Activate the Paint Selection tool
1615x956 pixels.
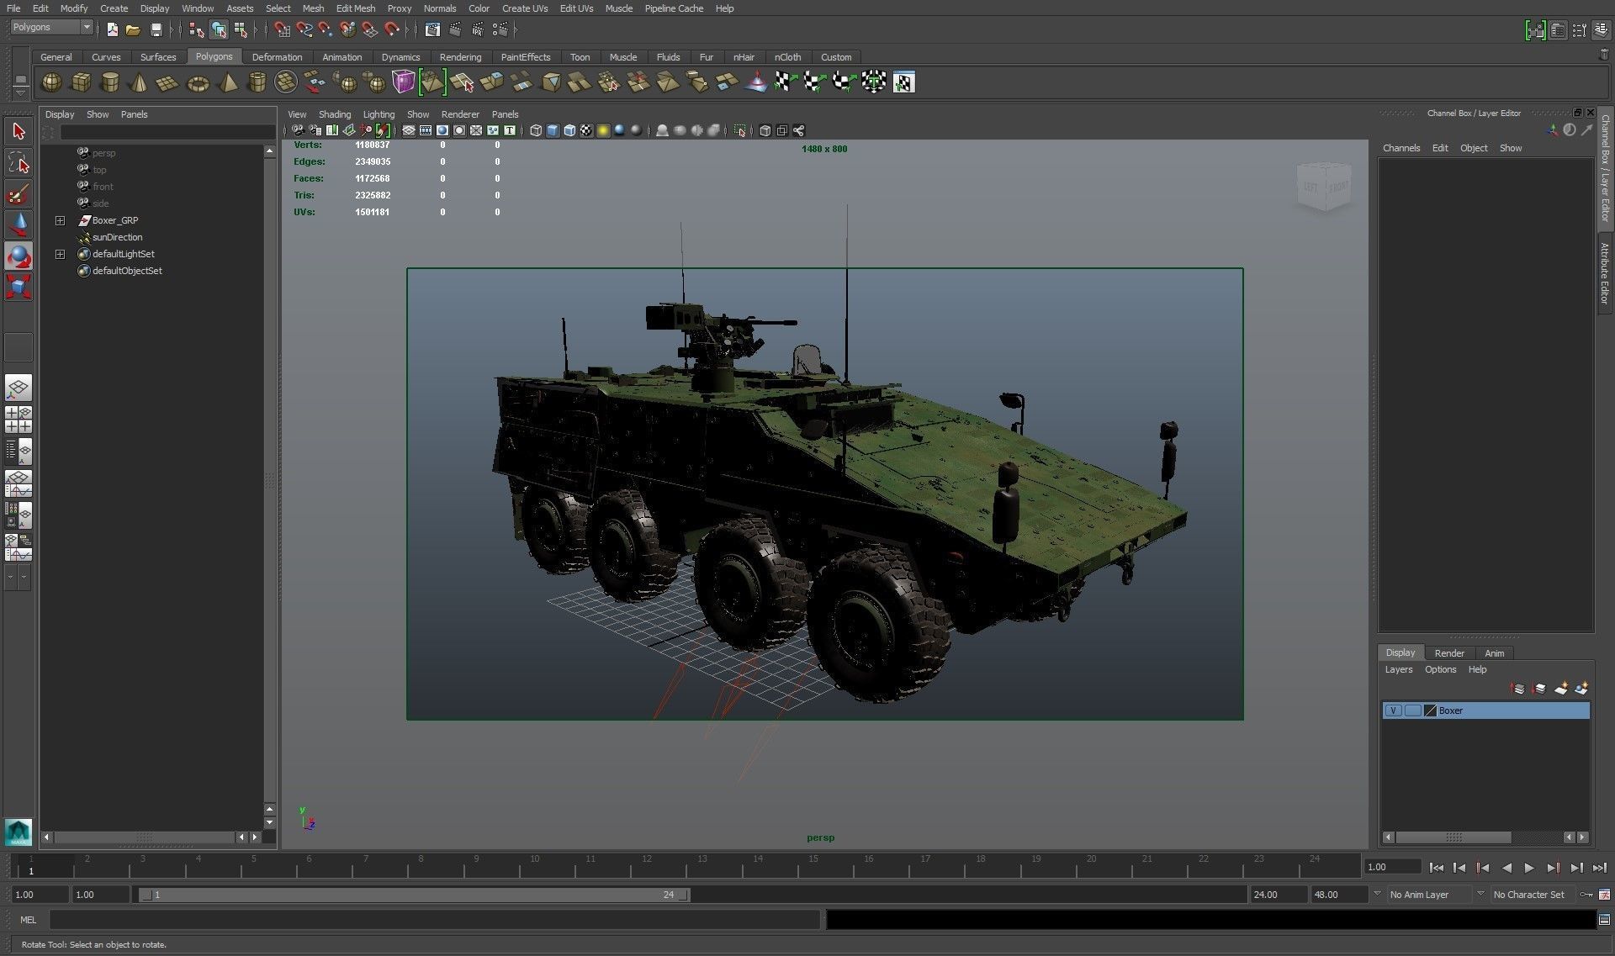point(19,194)
